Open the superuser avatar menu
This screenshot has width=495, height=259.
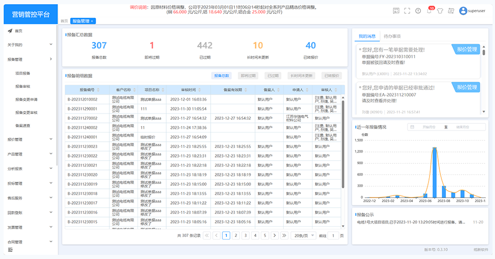coord(472,11)
